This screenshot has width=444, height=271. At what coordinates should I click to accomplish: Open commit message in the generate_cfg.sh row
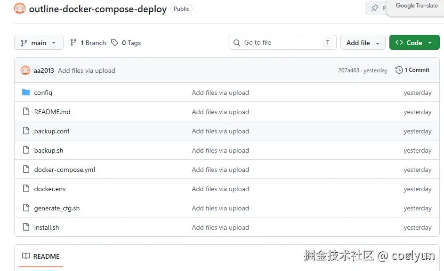220,208
